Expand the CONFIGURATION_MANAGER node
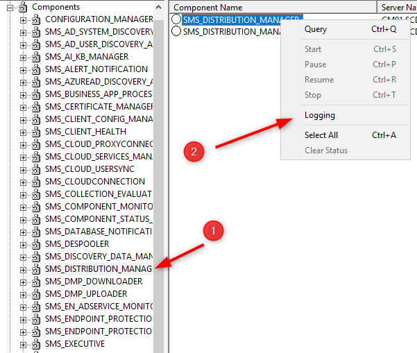Viewport: 417px width, 353px height. coord(23,20)
